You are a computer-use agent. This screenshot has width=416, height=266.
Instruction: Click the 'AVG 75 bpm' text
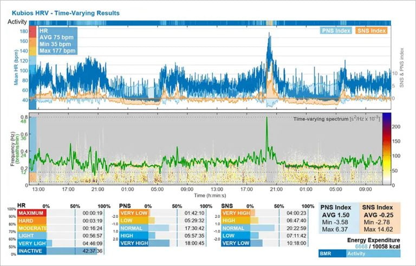(x=56, y=37)
